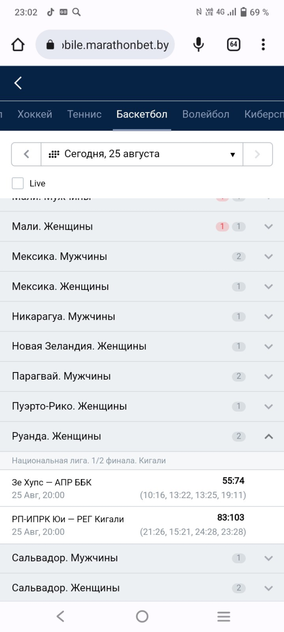Screen dimensions: 284x632
Task: Open the browser tabs counter showing 64
Action: click(x=234, y=45)
